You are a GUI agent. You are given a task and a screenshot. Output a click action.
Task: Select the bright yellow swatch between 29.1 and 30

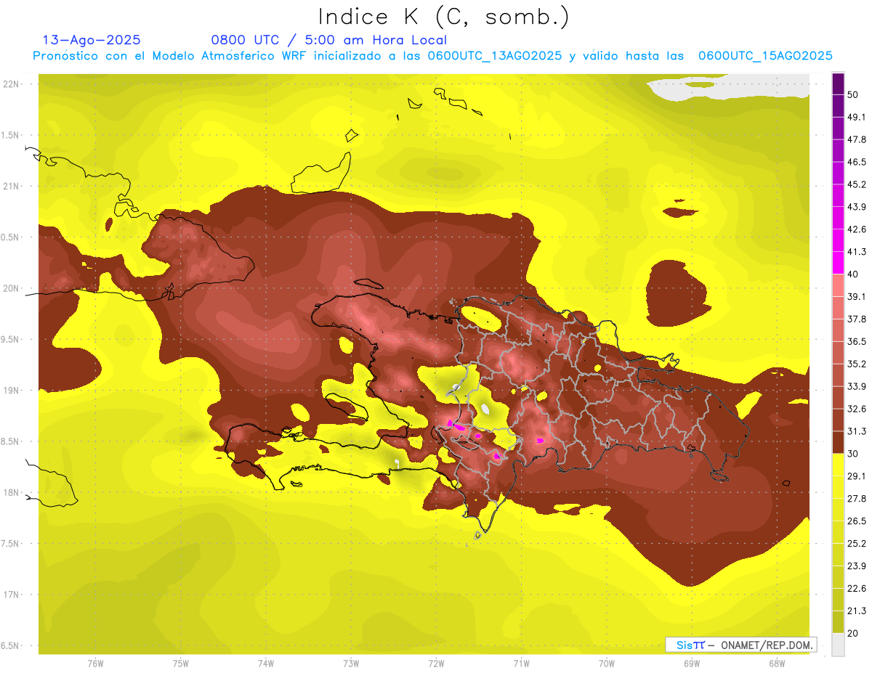click(838, 465)
